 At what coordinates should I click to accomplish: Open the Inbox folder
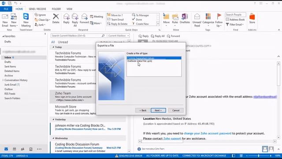(24, 57)
